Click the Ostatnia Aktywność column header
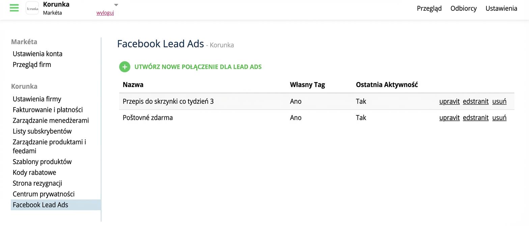The width and height of the screenshot is (529, 226). click(x=387, y=85)
